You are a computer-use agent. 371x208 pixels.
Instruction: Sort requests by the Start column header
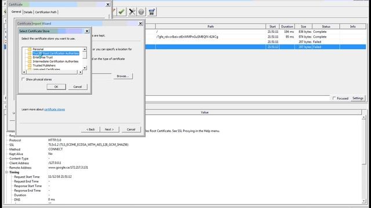[x=272, y=27]
